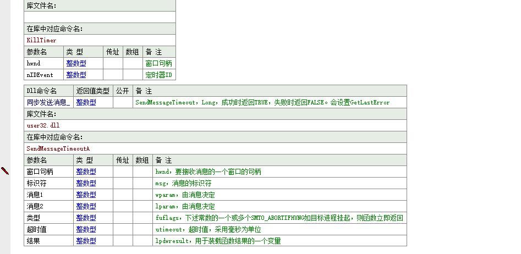Open the 整数型 type of 超时值 parameter
The width and height of the screenshot is (521, 254).
coord(86,229)
